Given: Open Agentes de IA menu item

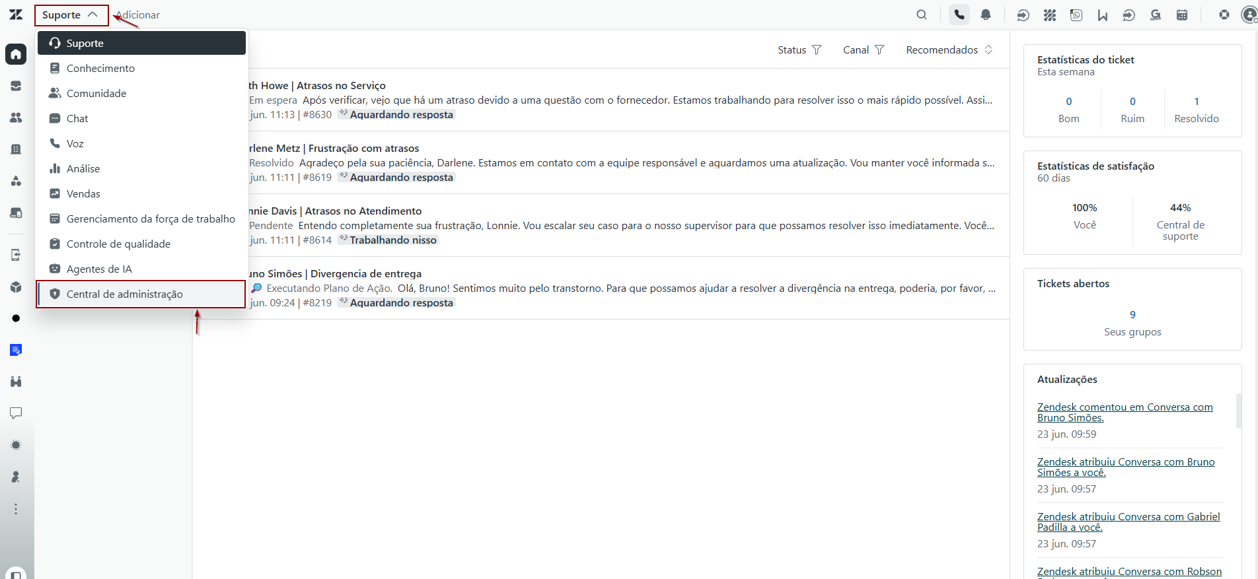Looking at the screenshot, I should point(141,269).
